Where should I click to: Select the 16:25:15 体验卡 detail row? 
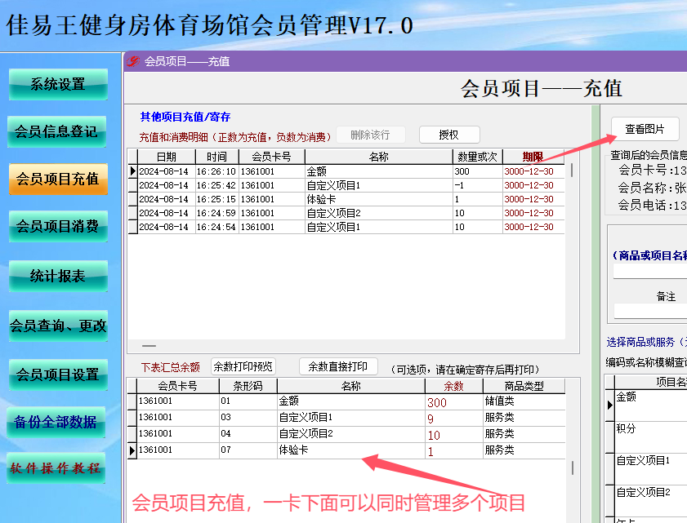point(346,199)
